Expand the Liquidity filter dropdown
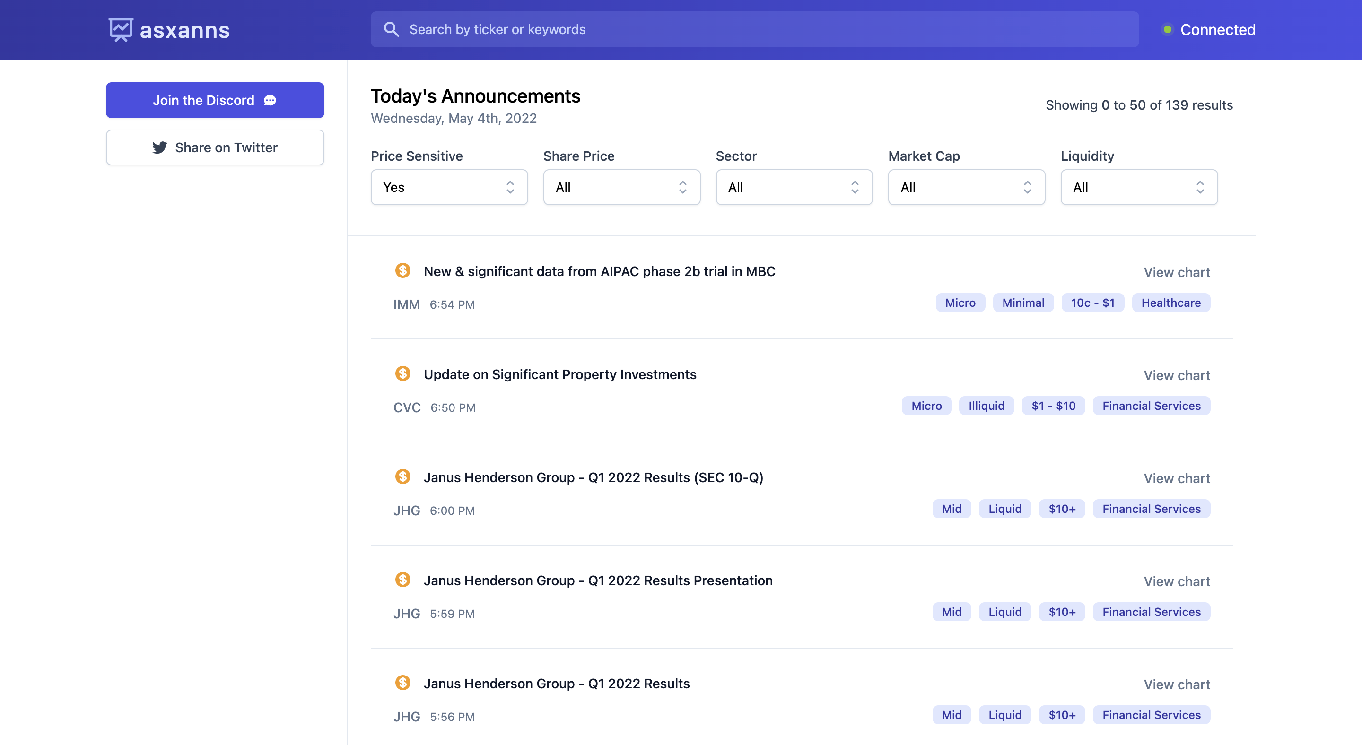 1139,187
